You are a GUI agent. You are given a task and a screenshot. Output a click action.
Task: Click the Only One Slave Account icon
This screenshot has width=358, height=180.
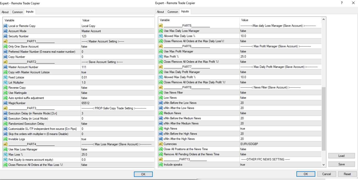(5, 47)
